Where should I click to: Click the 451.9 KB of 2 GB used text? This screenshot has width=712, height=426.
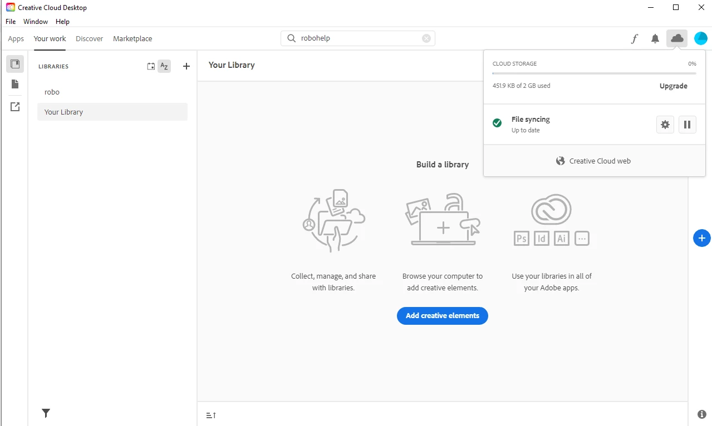coord(522,86)
